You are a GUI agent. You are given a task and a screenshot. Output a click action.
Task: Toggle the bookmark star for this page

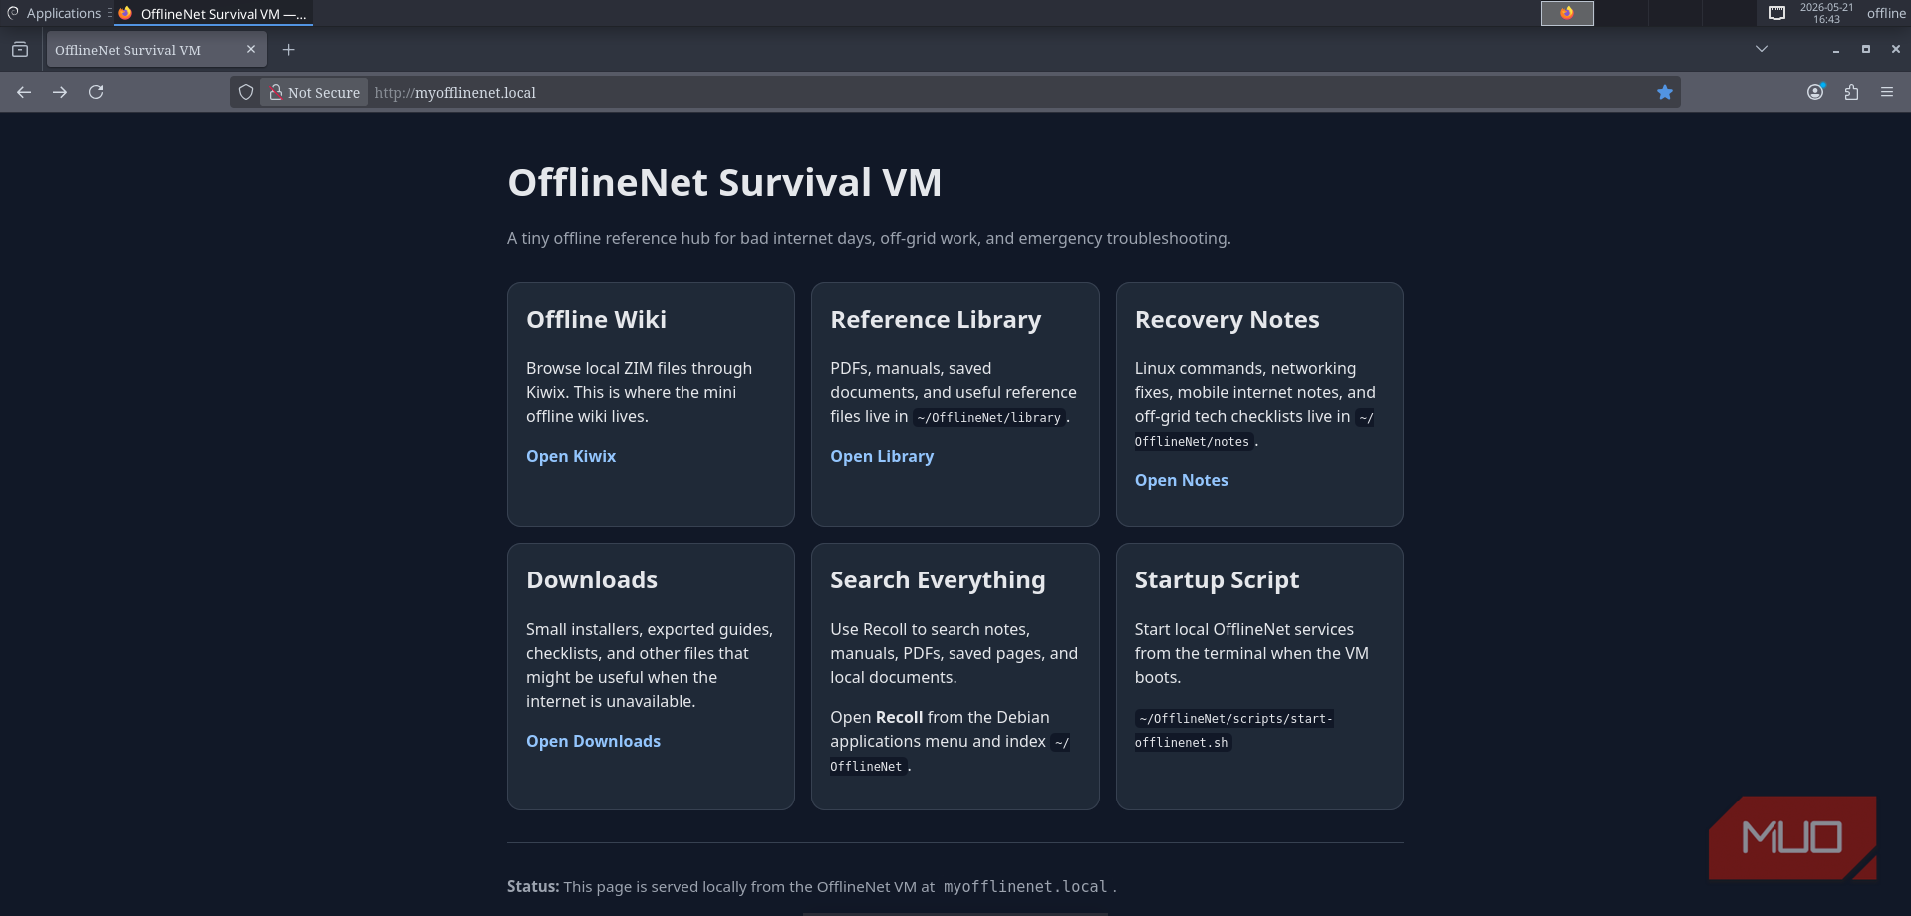(1665, 92)
